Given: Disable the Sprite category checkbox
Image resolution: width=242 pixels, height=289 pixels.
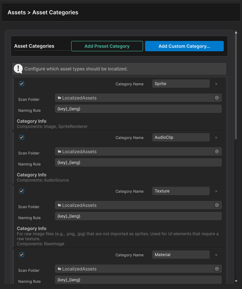Looking at the screenshot, I should [x=22, y=84].
